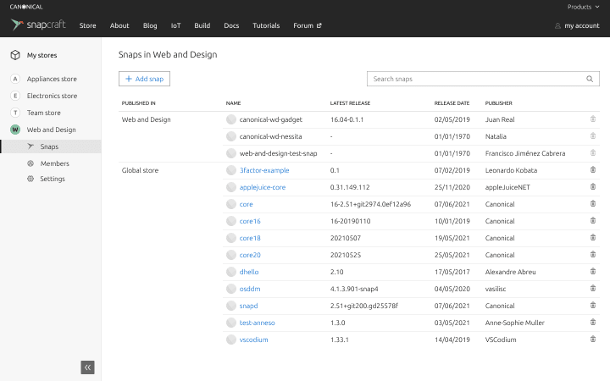The width and height of the screenshot is (610, 381).
Task: Click trash icon in the core16 row
Action: 593,220
